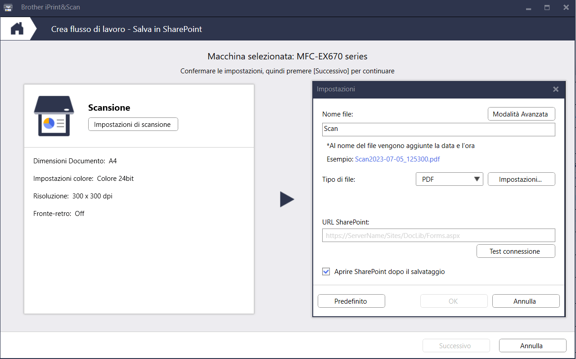Open Impostazioni di scansione
Image resolution: width=576 pixels, height=359 pixels.
click(133, 125)
